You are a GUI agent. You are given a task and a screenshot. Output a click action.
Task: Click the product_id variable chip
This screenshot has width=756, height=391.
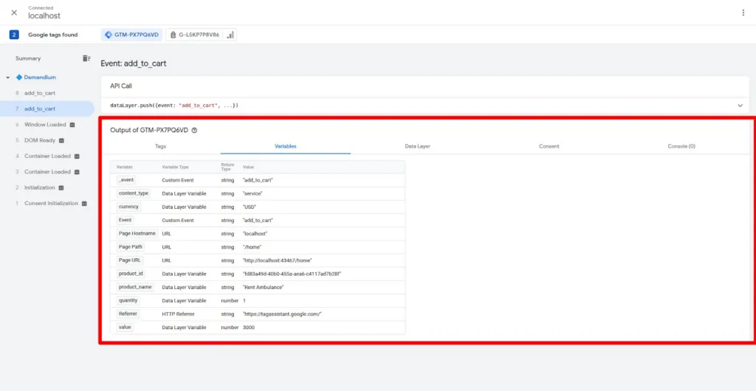[130, 274]
